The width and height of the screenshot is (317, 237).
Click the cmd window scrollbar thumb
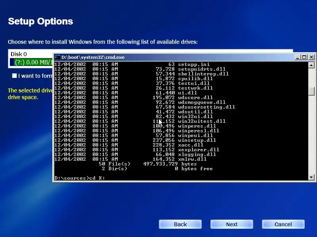pos(311,91)
